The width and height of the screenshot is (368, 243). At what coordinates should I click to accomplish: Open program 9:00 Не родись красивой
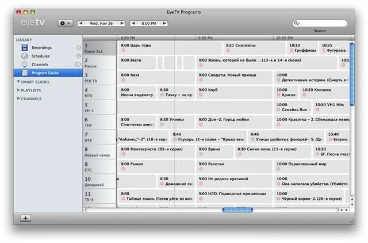[234, 181]
